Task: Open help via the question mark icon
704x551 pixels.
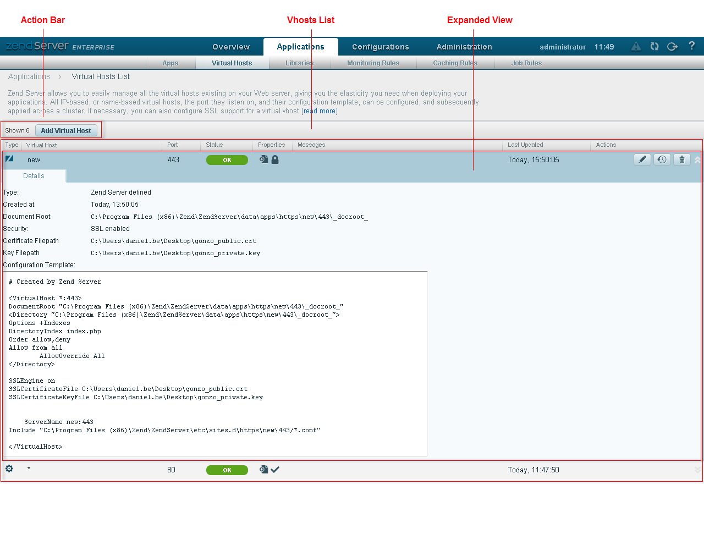Action: pyautogui.click(x=691, y=46)
